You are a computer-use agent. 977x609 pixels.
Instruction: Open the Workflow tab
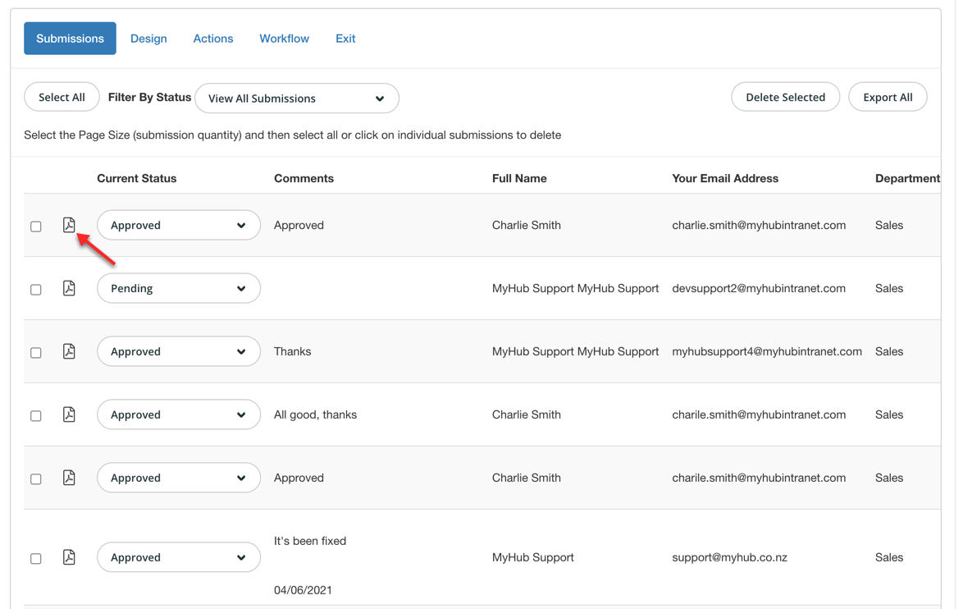tap(284, 38)
